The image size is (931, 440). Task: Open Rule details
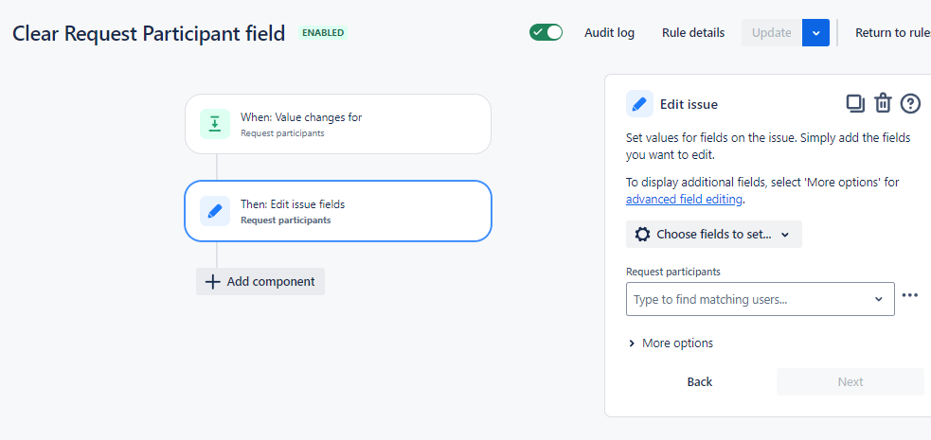pyautogui.click(x=693, y=32)
